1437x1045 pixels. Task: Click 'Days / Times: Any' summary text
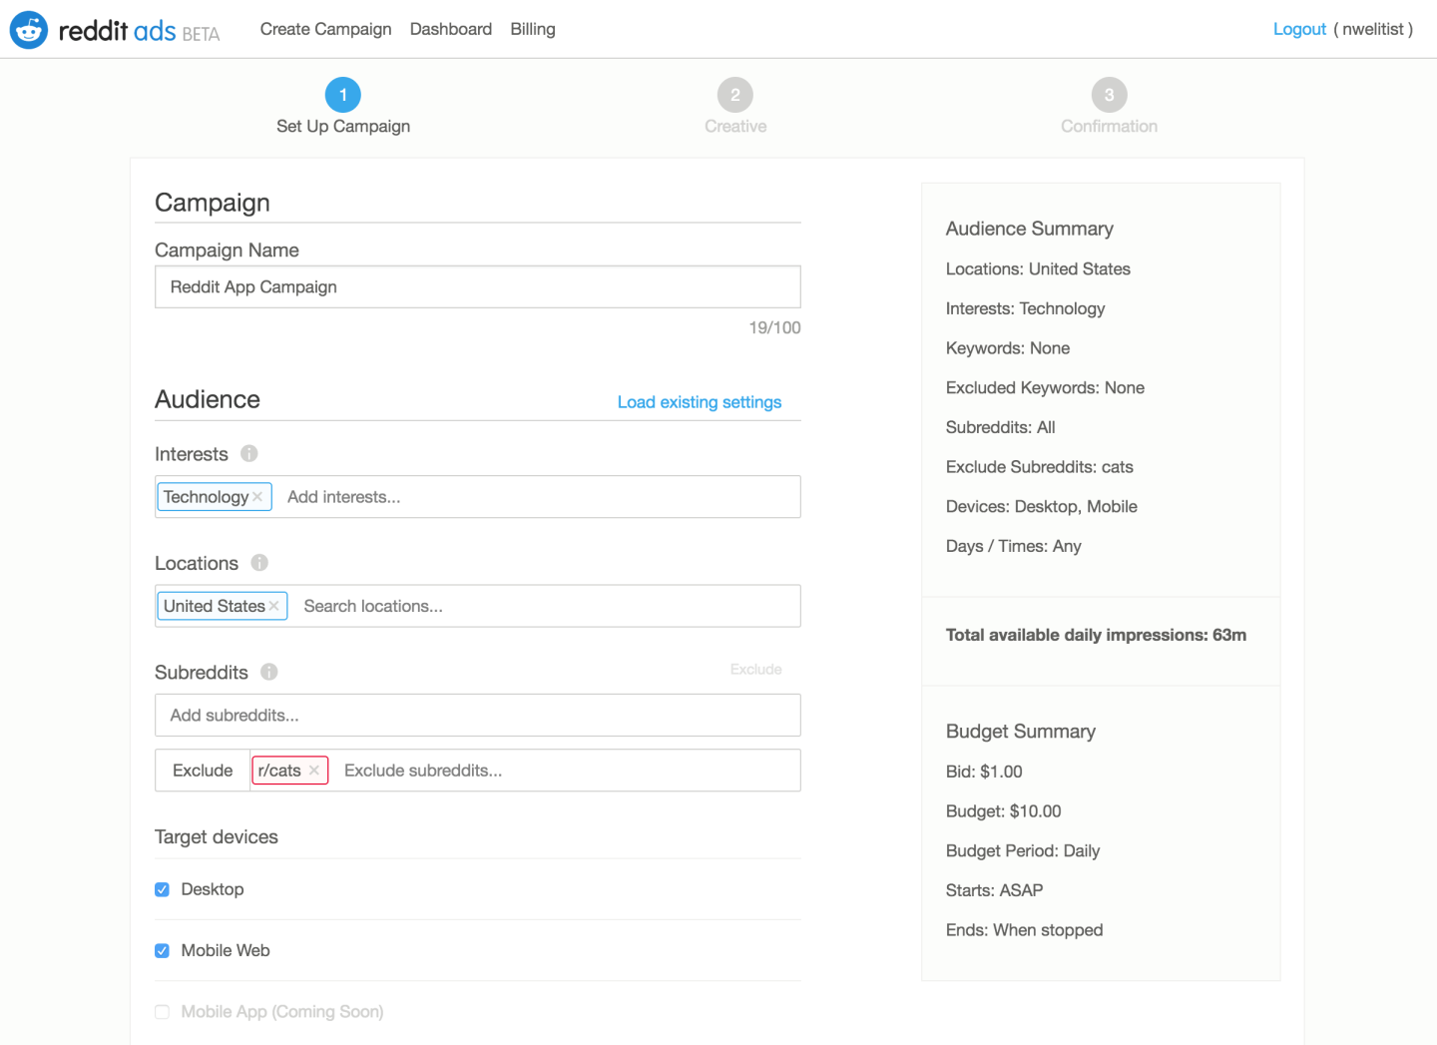1013,546
